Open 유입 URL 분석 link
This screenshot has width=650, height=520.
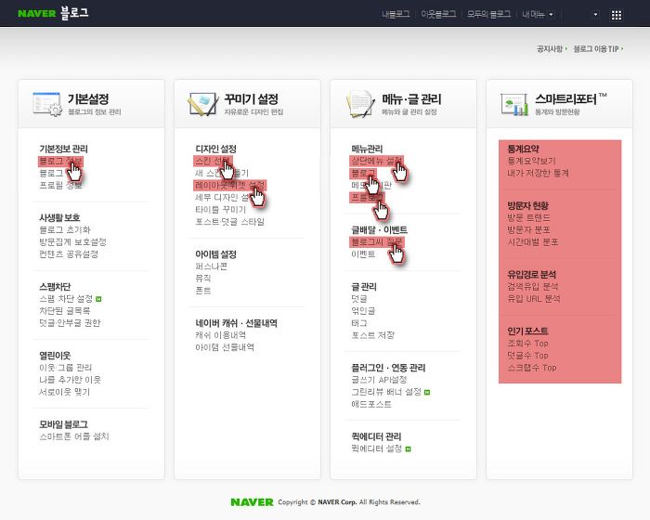coord(534,299)
